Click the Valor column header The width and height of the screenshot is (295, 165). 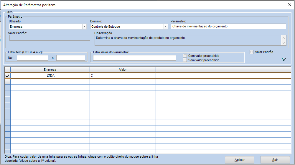coord(123,70)
